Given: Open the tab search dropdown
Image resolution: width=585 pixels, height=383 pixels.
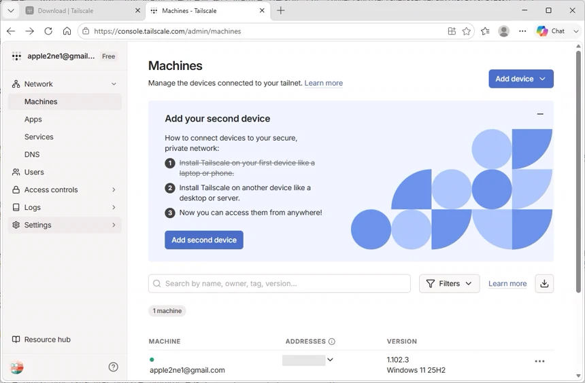Looking at the screenshot, I should pos(11,11).
